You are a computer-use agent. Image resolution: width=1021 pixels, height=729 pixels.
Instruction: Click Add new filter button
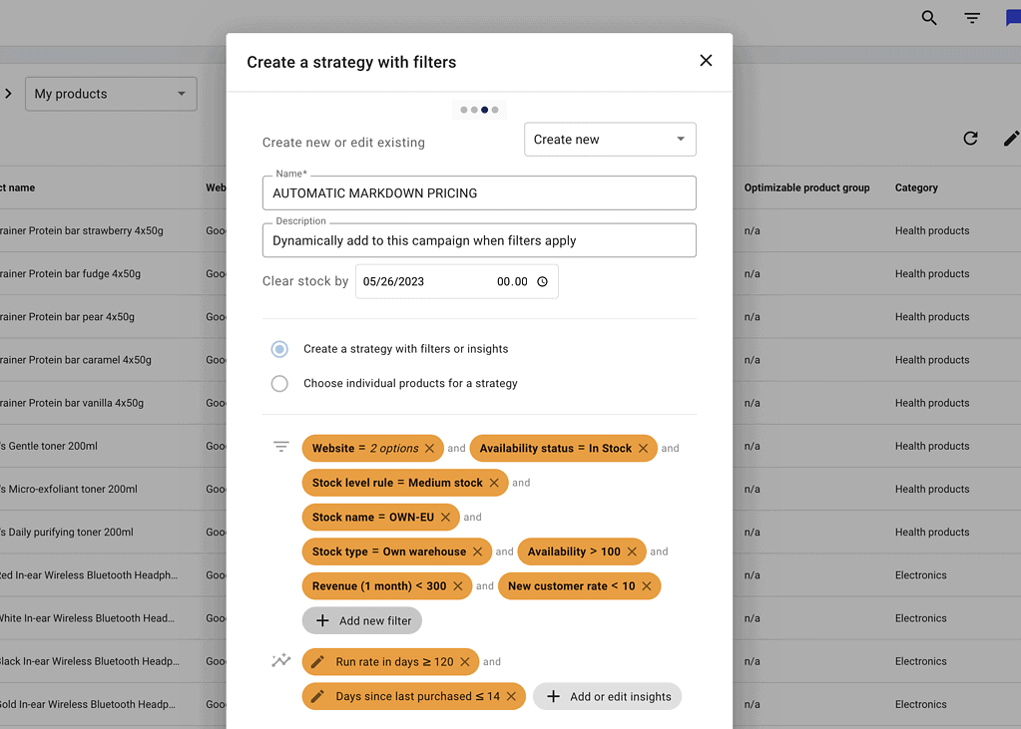(362, 621)
